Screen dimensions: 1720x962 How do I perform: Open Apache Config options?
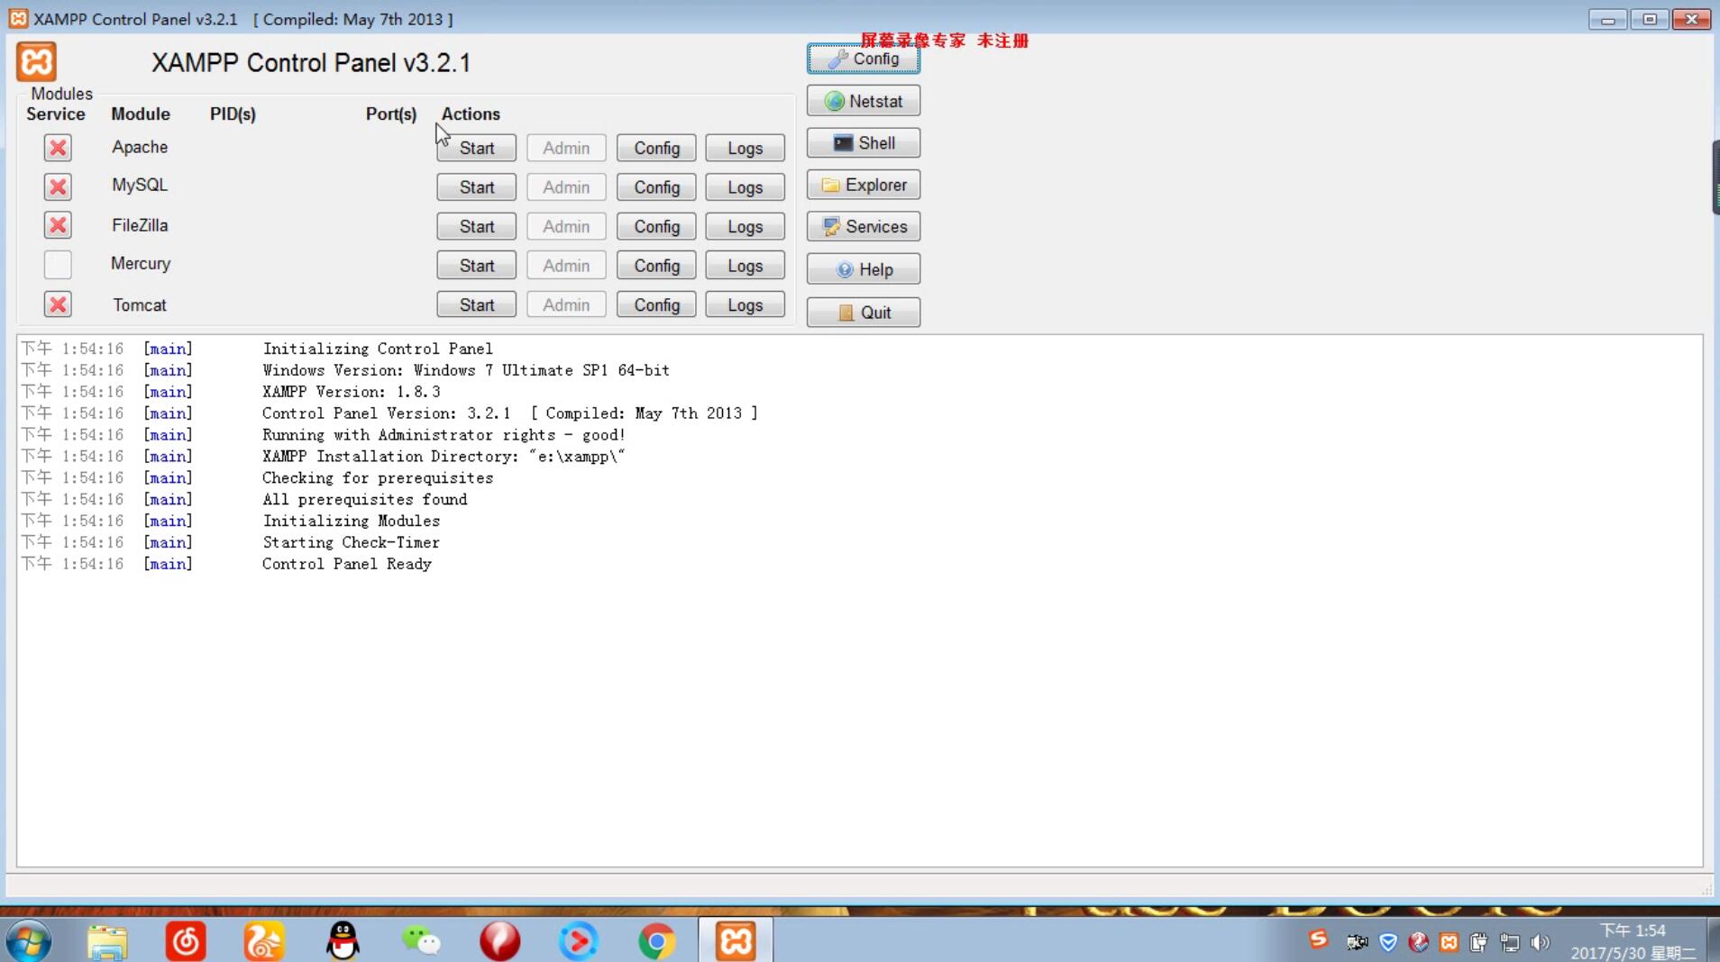point(656,148)
